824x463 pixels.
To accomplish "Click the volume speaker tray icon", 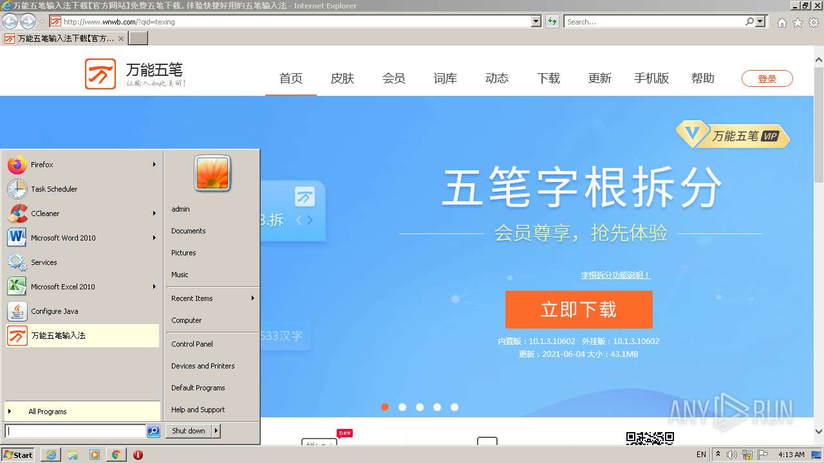I will click(x=731, y=455).
